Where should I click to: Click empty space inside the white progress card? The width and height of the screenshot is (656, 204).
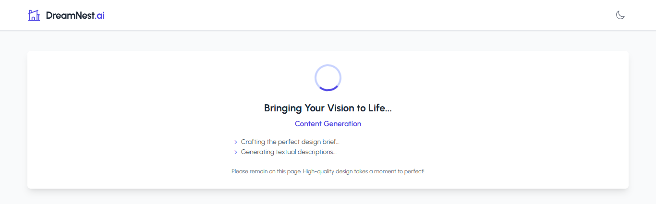(x=480, y=120)
